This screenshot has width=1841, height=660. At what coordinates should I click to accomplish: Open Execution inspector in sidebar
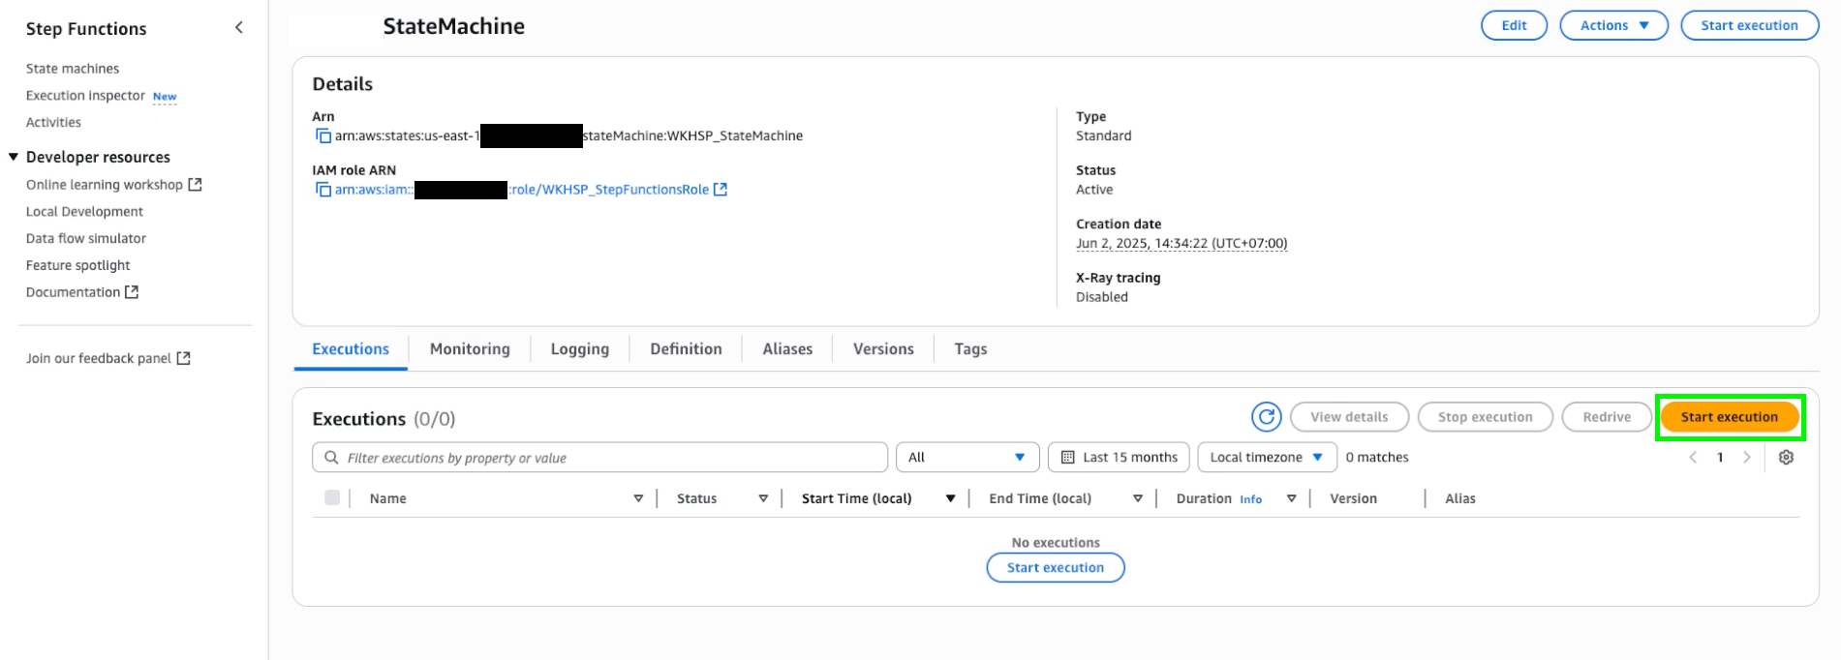click(85, 96)
